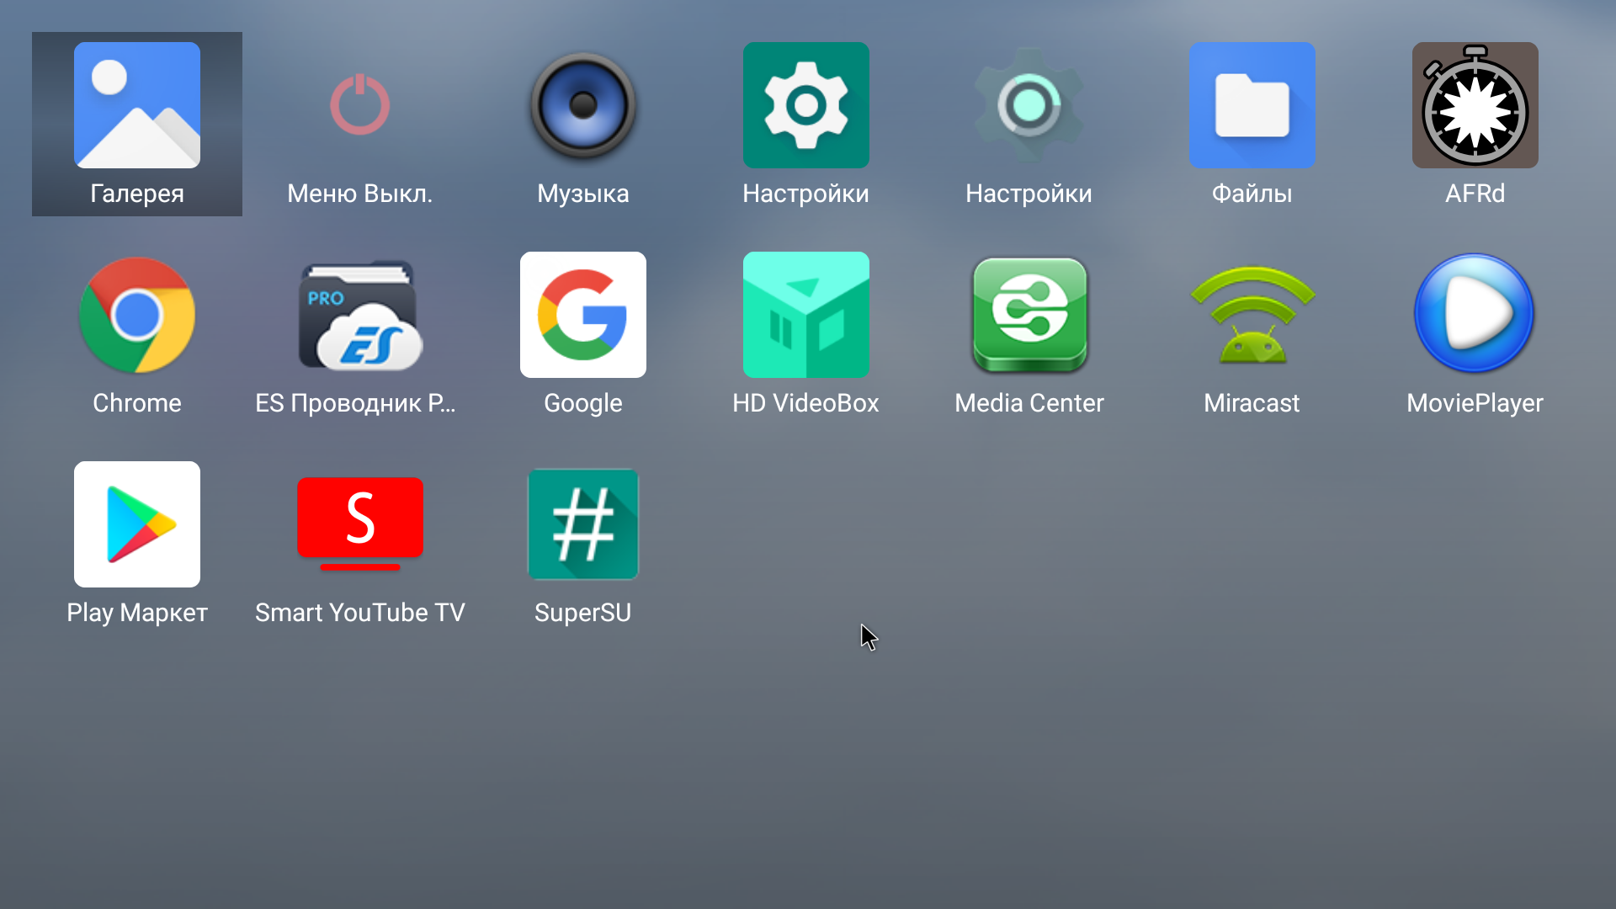Image resolution: width=1616 pixels, height=909 pixels.
Task: Open the grey gear Настройки icon with teal circle
Action: click(1029, 105)
